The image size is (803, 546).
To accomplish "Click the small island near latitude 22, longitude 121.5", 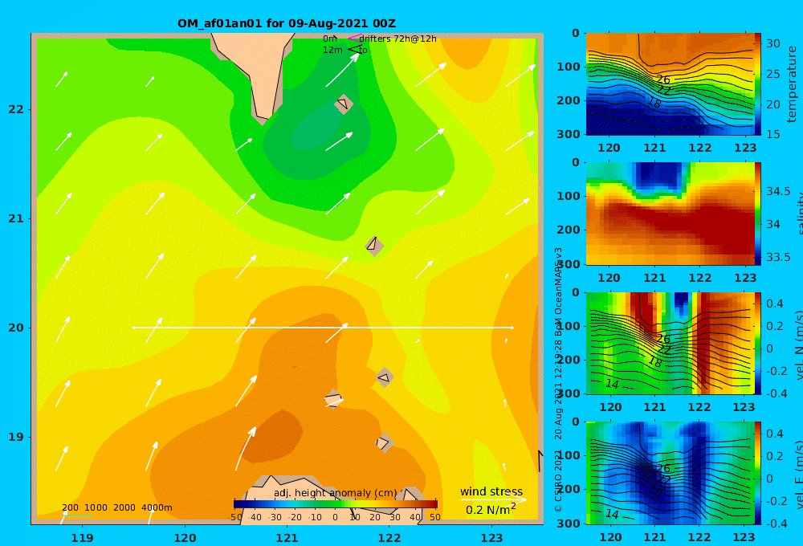I will (343, 104).
